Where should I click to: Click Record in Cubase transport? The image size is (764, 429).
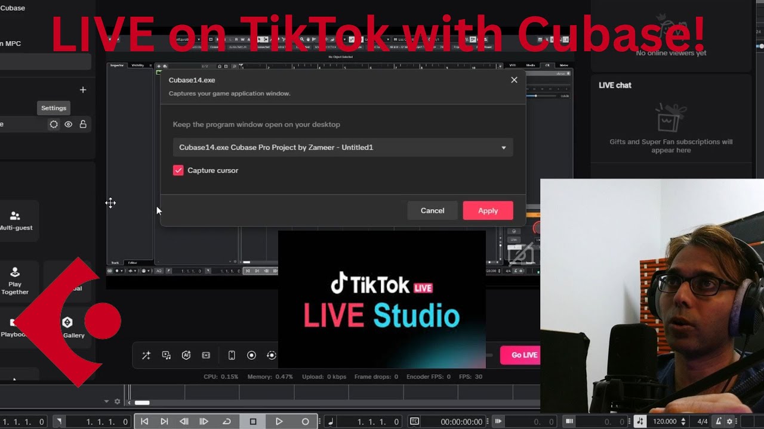click(306, 421)
